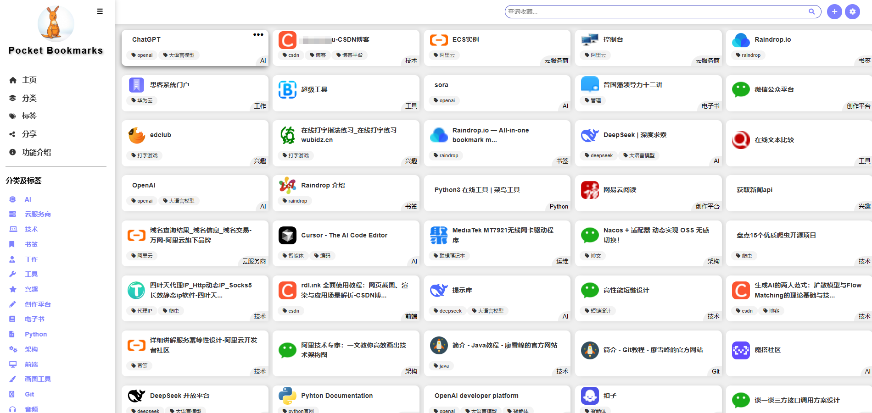The width and height of the screenshot is (872, 413).
Task: Click the 四叶天代理IP teal icon
Action: pos(136,290)
